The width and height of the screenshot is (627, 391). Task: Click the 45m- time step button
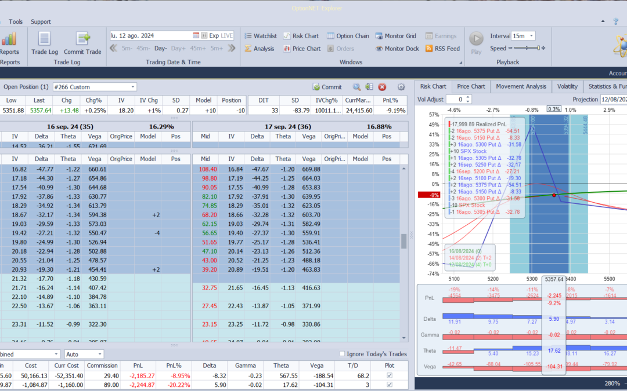click(143, 48)
